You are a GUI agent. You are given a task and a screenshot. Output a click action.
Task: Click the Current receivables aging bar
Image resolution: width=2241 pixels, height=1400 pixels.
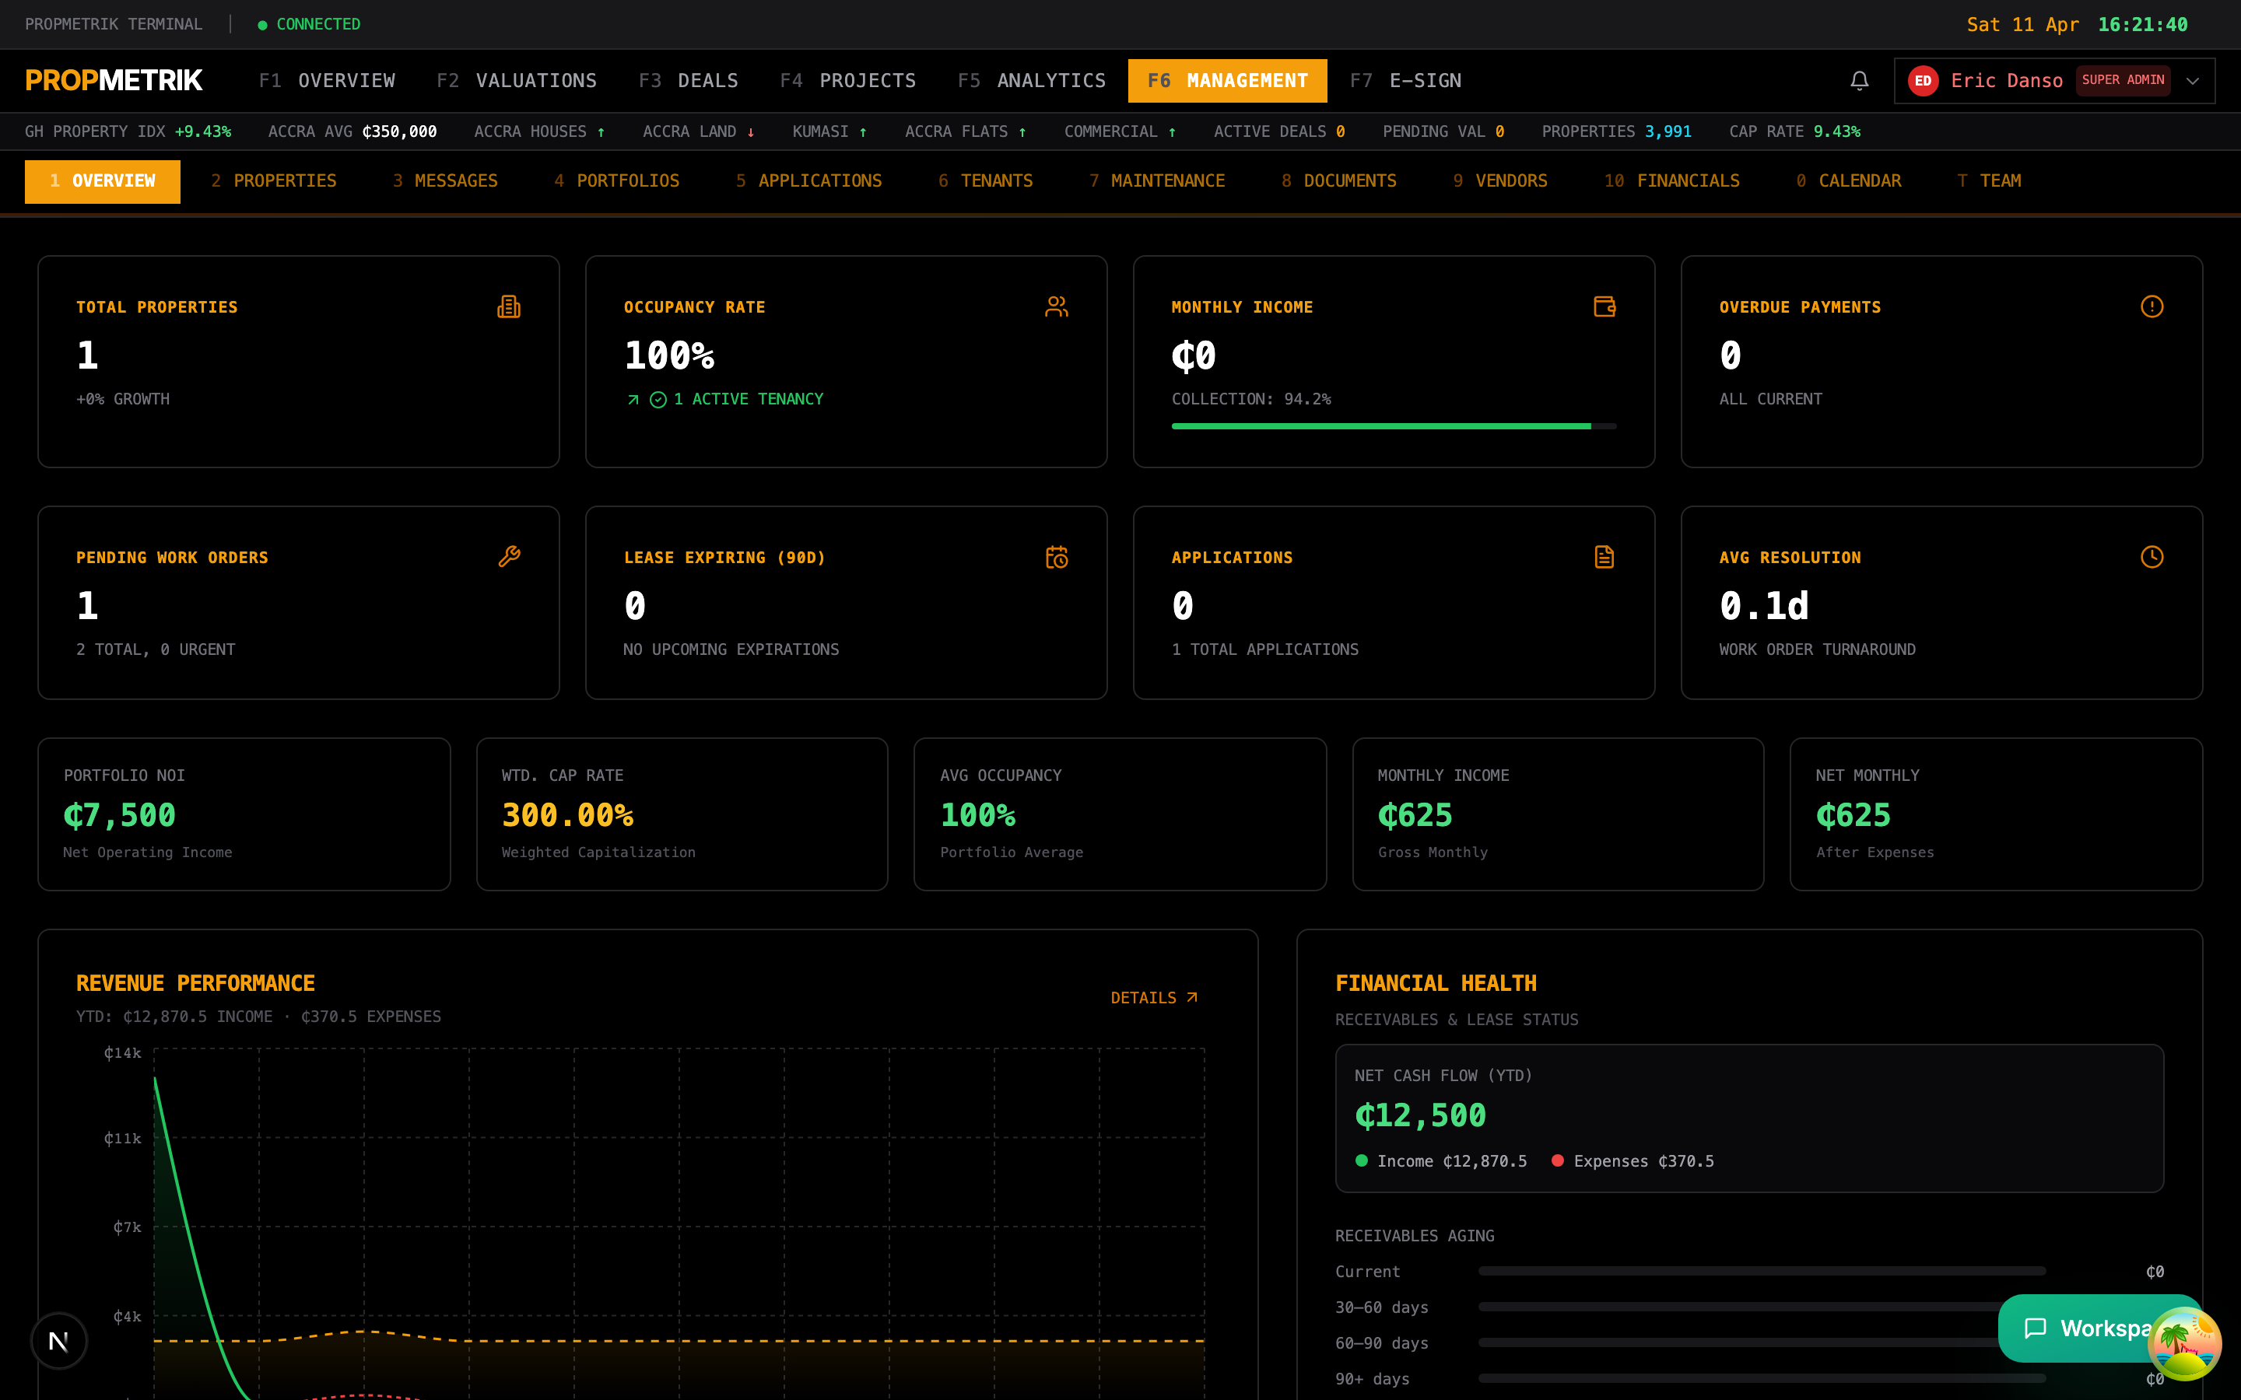(x=1762, y=1272)
